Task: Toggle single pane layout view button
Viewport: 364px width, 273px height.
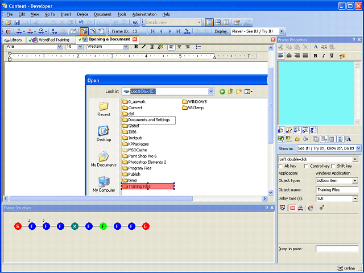Action: pyautogui.click(x=209, y=23)
